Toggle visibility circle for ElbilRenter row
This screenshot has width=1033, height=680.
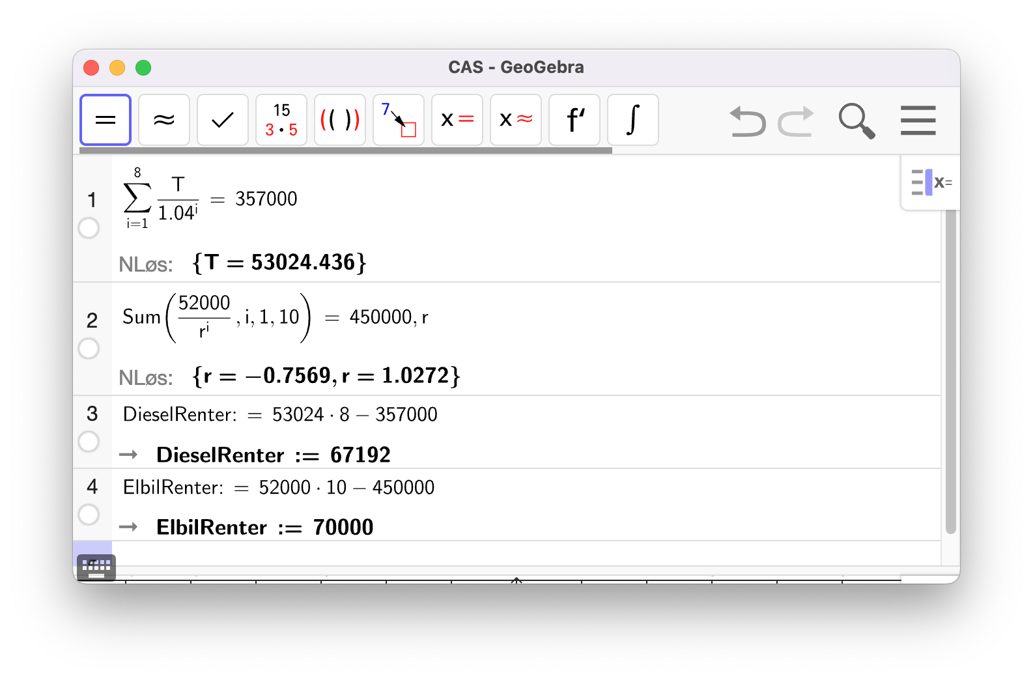click(x=89, y=515)
